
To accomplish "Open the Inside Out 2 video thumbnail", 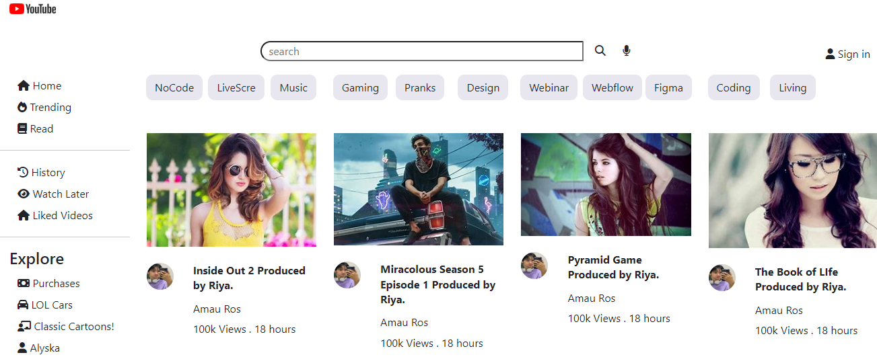I will coord(232,190).
